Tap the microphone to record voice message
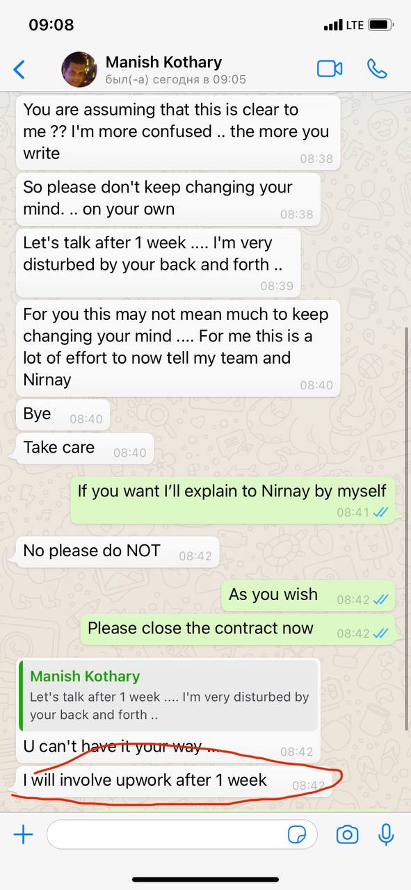Viewport: 411px width, 890px height. click(x=386, y=834)
